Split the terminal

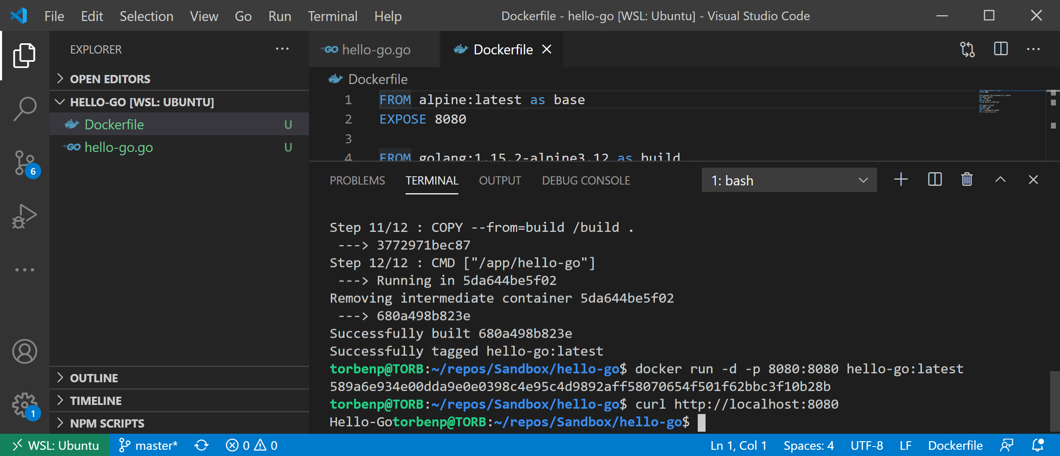935,180
